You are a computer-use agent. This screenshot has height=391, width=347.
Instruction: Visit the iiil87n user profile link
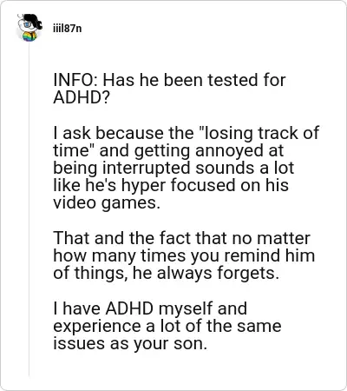(67, 29)
